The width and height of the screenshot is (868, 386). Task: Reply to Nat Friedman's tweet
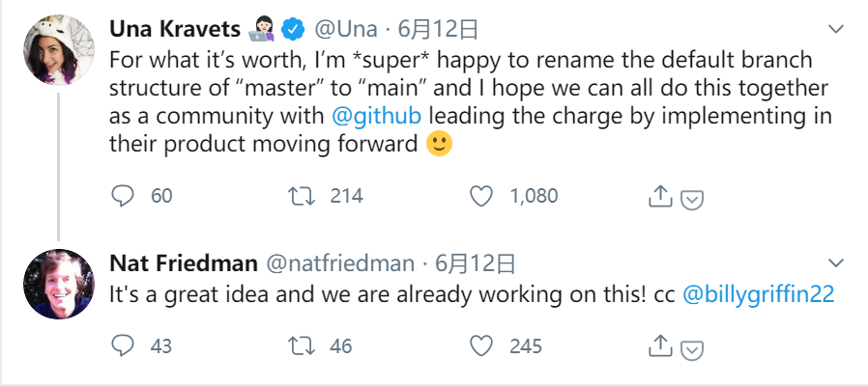(x=124, y=345)
